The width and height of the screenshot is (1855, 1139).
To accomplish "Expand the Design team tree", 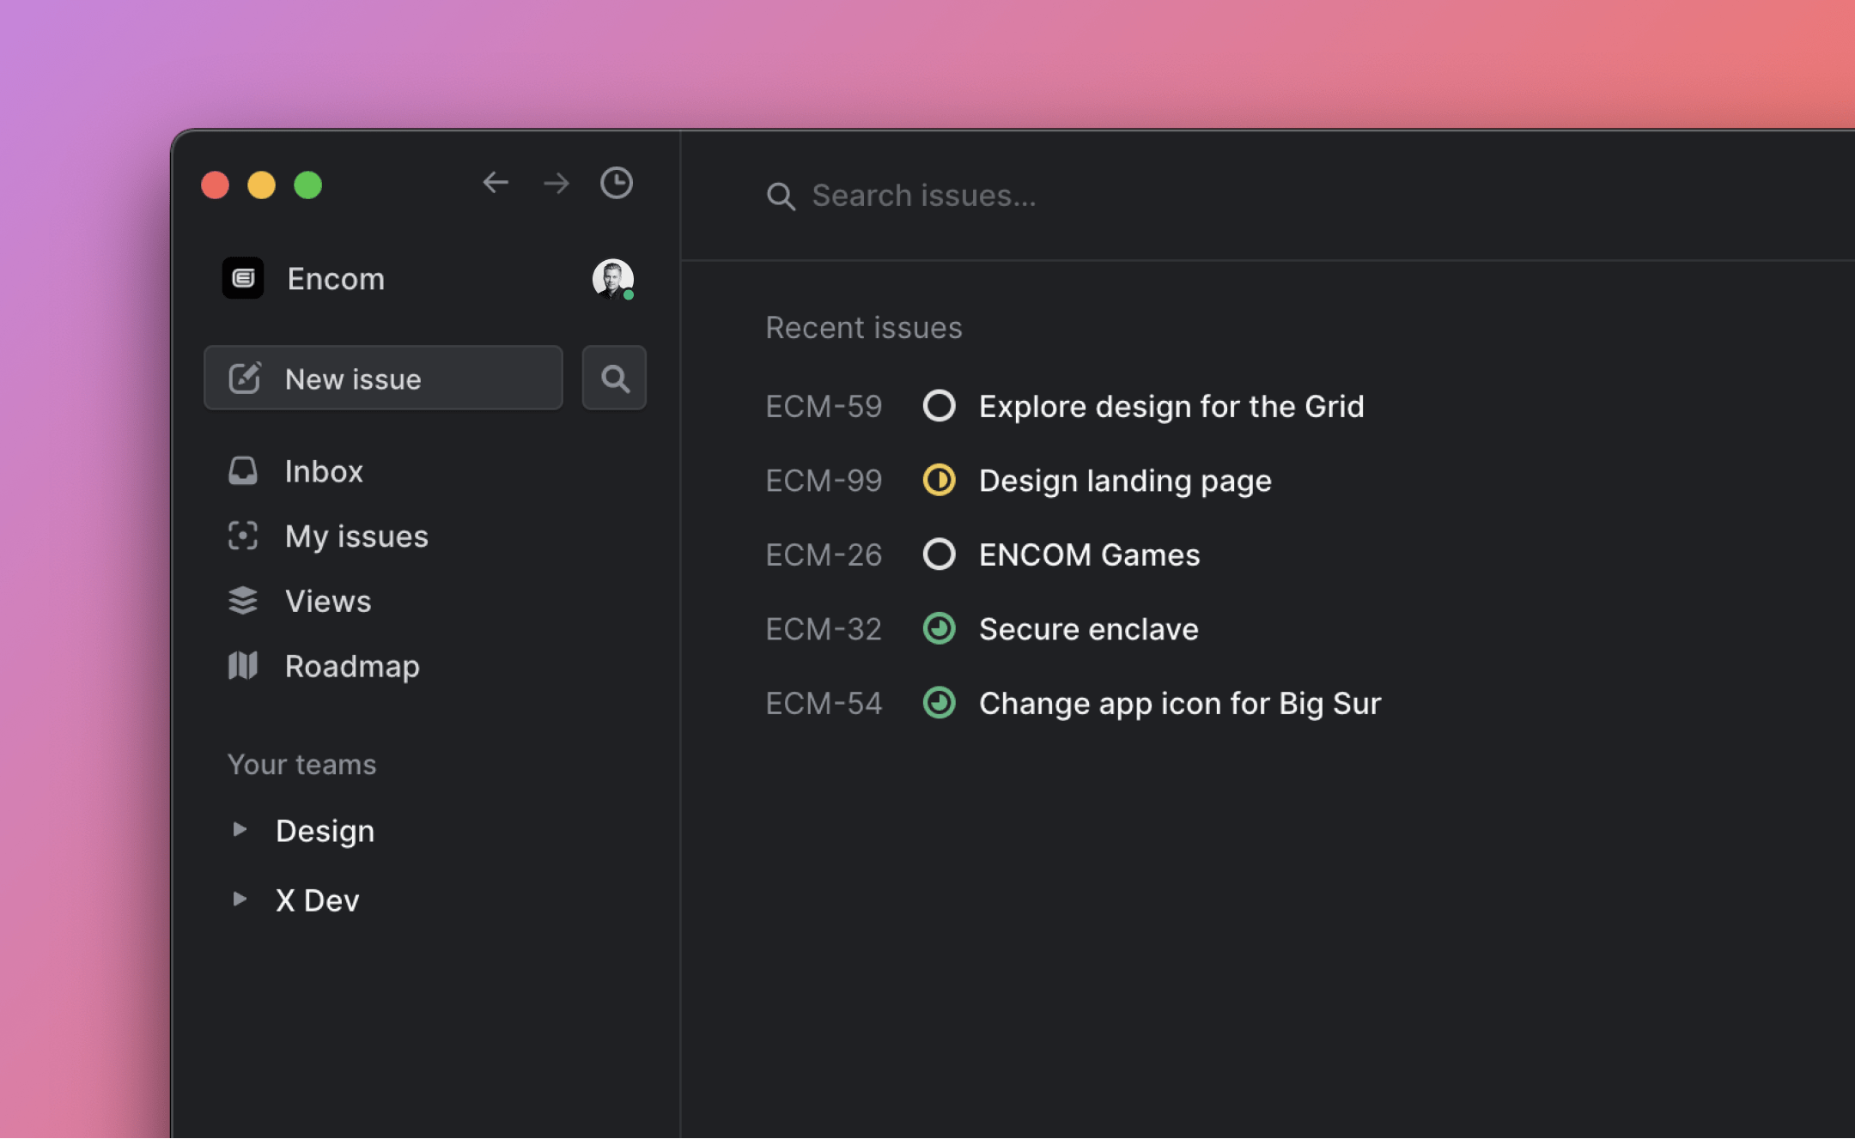I will [240, 829].
